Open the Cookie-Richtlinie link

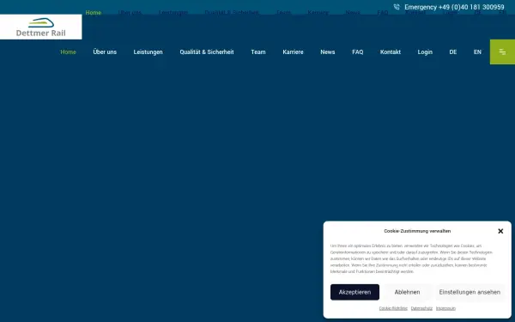point(393,308)
